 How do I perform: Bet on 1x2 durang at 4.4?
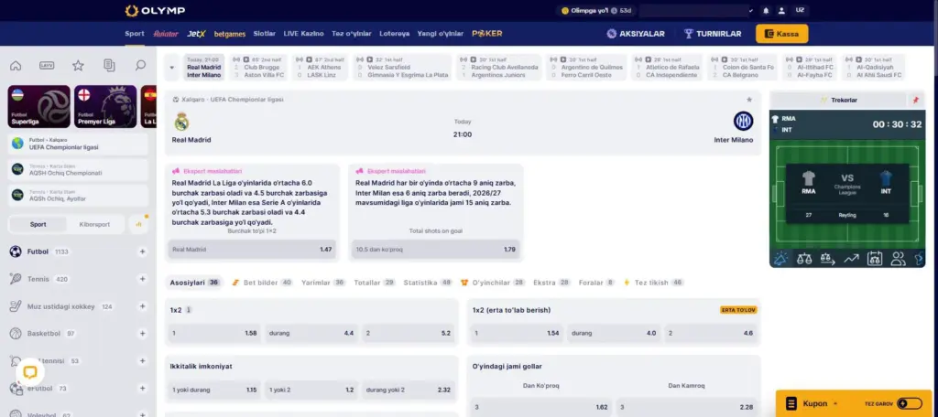[311, 334]
